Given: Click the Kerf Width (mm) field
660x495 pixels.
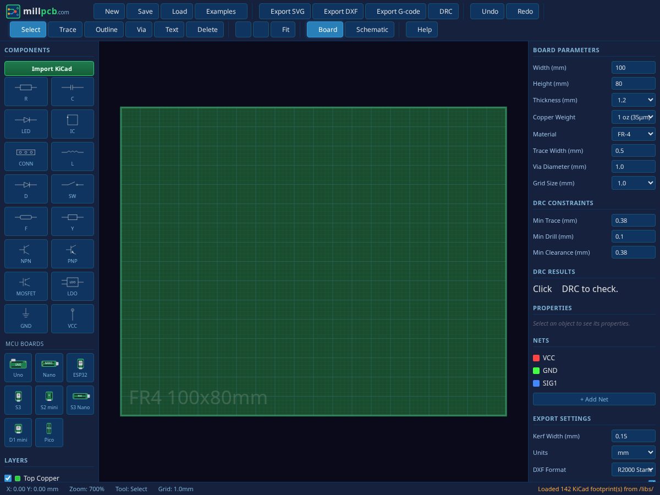Looking at the screenshot, I should 634,436.
